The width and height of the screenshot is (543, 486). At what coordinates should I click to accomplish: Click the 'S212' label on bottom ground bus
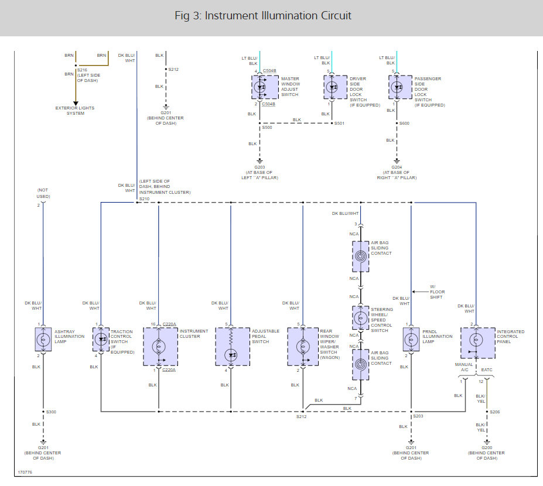[x=301, y=416]
